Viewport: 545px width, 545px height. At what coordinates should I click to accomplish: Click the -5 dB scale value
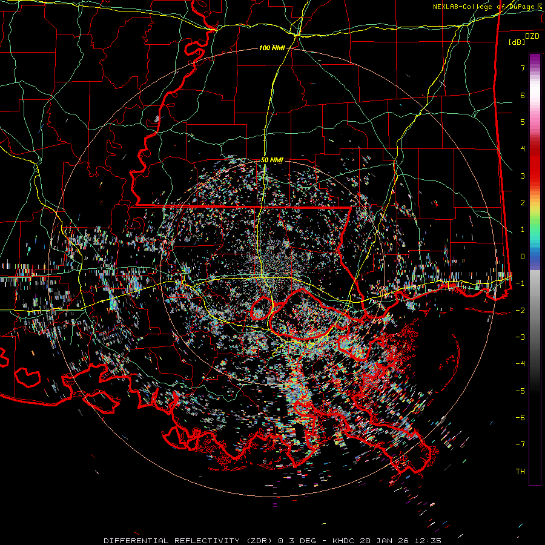[520, 391]
